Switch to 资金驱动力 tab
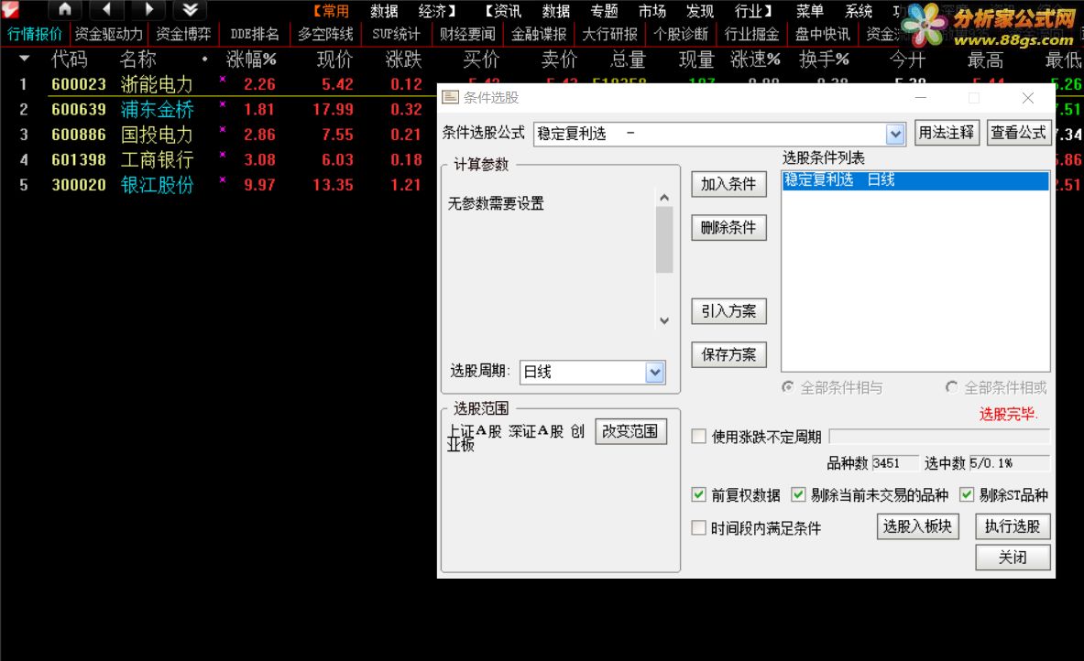1084x661 pixels. pyautogui.click(x=108, y=34)
